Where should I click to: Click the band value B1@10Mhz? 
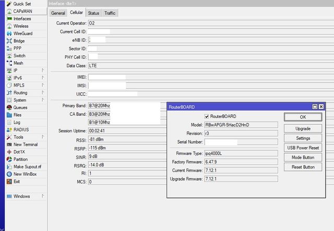(99, 122)
